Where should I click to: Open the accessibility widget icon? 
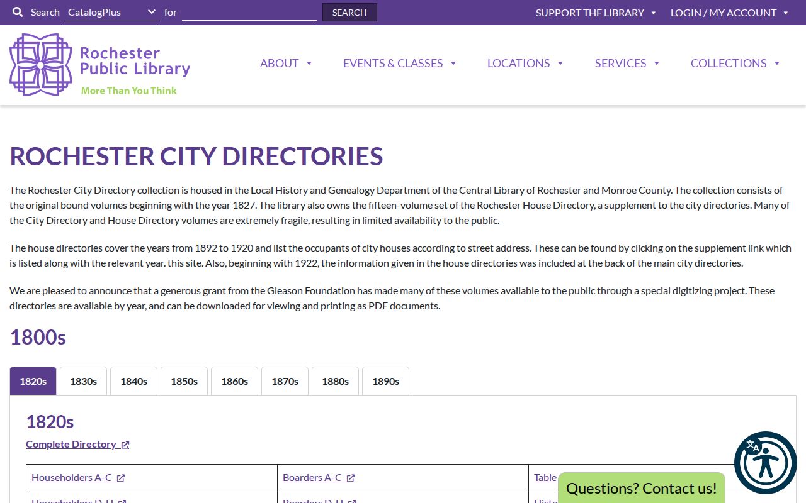(x=766, y=463)
